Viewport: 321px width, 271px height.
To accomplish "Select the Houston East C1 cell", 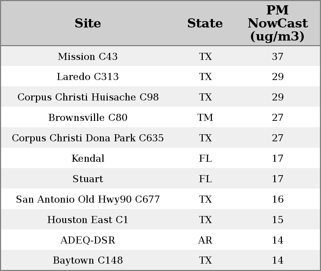I will [x=88, y=220].
